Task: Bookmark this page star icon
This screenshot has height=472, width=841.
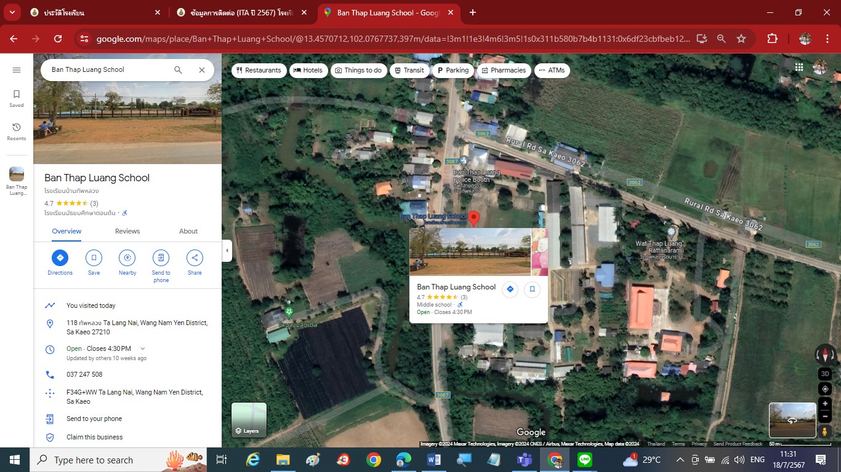Action: [x=741, y=39]
